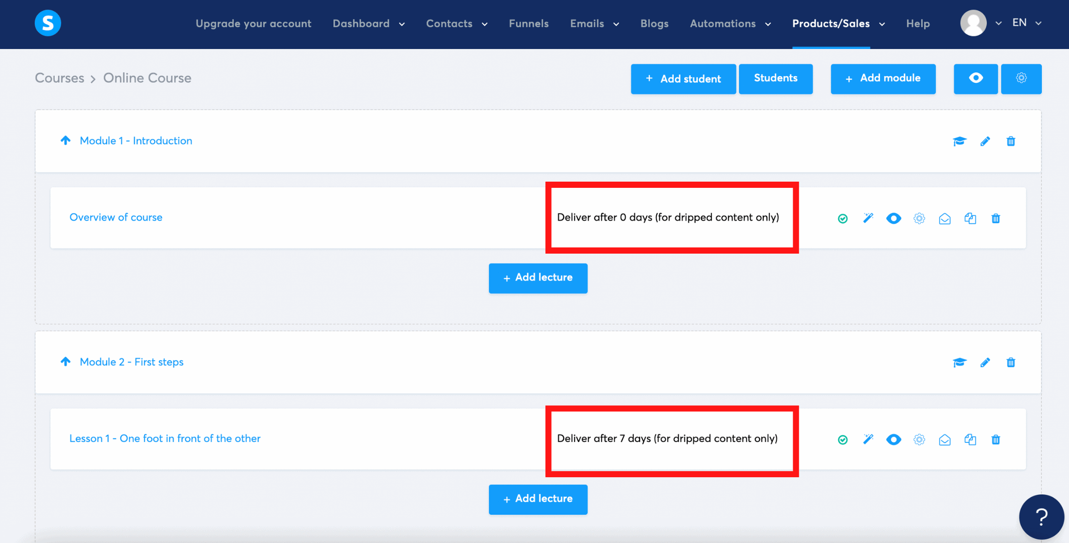The image size is (1069, 543).
Task: Select the magic wand icon for Overview of course
Action: click(x=868, y=218)
